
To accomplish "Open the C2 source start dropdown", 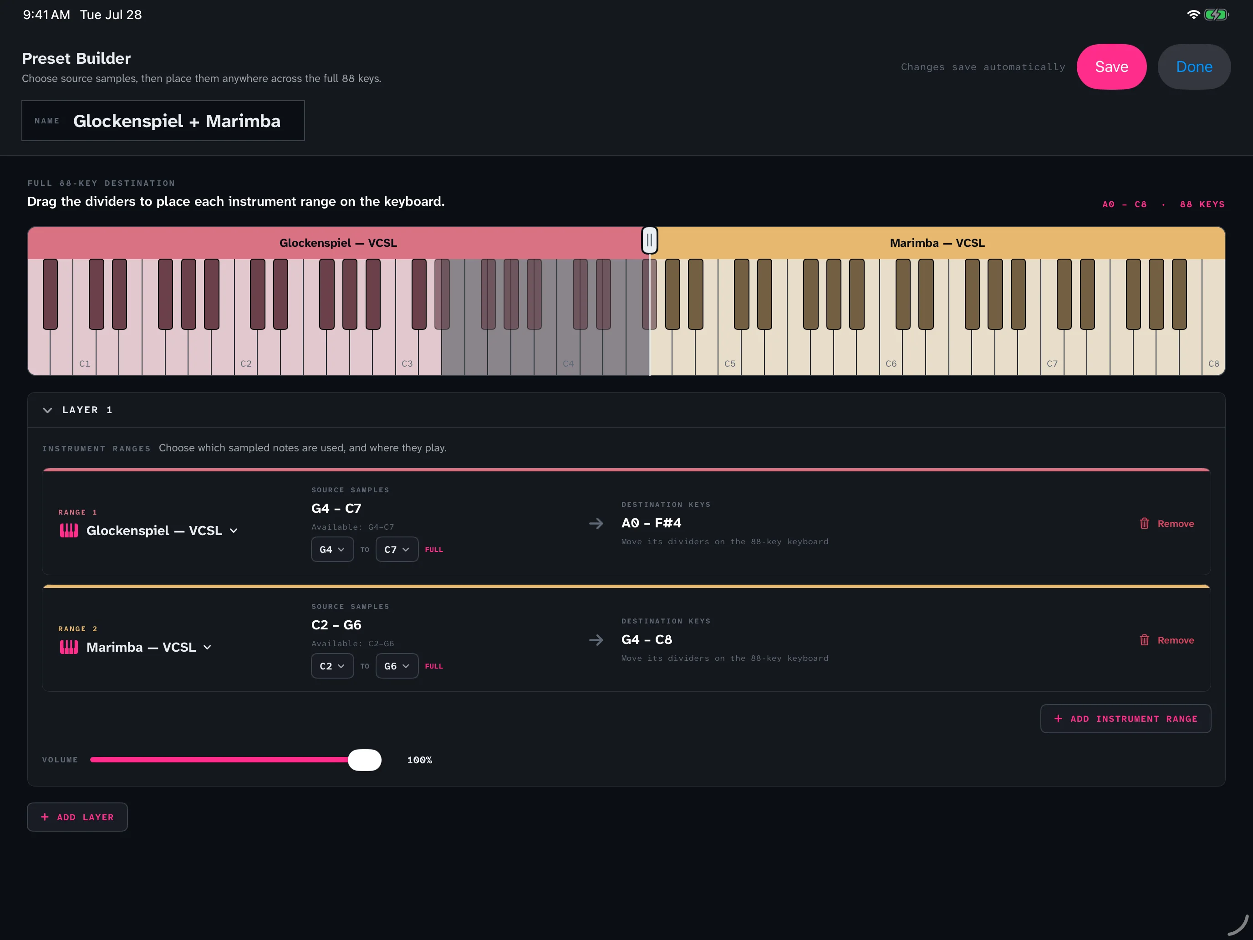I will (x=332, y=666).
